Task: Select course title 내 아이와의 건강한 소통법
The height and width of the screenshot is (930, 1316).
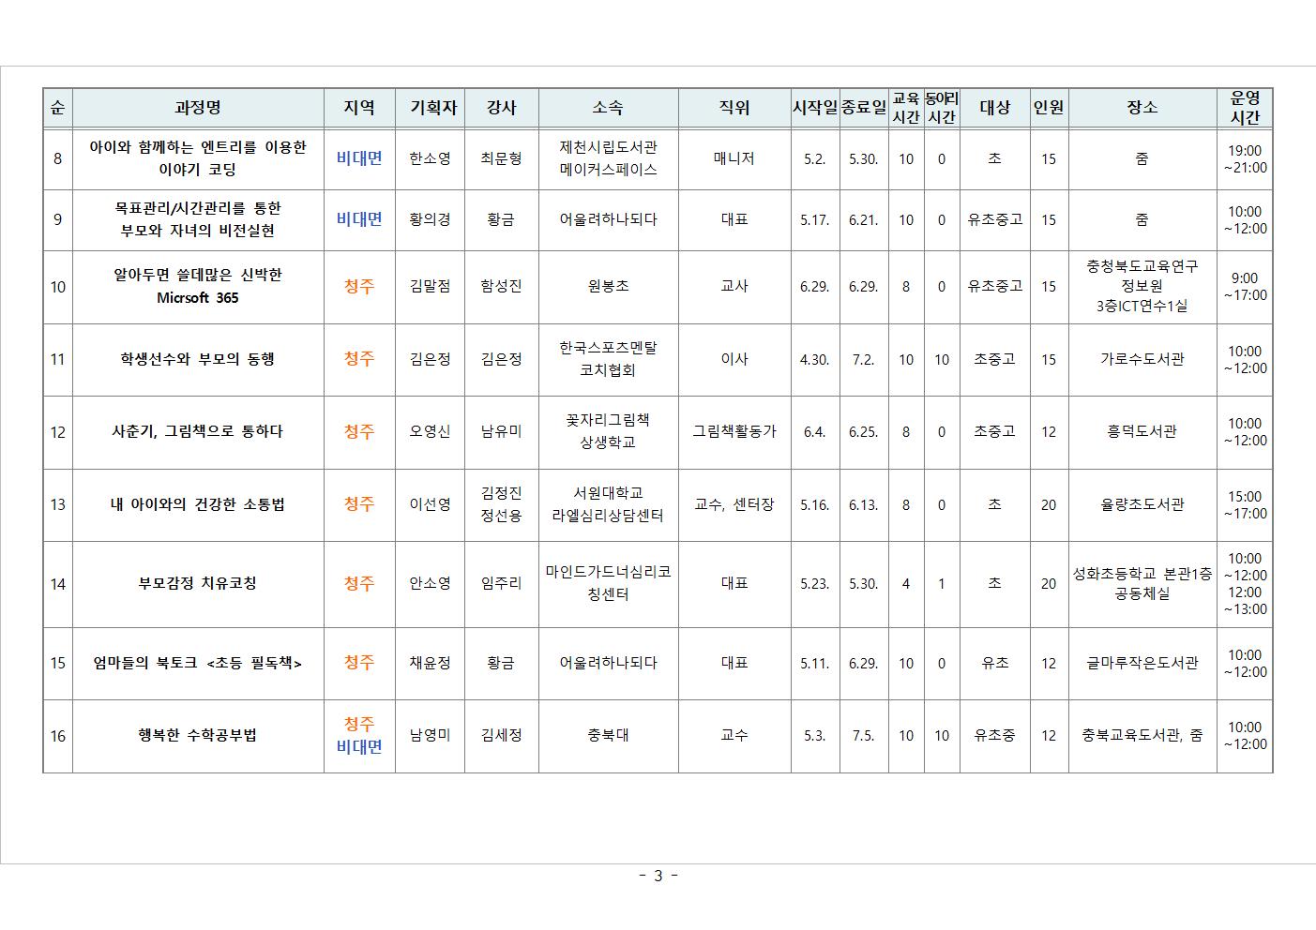Action: (x=198, y=504)
